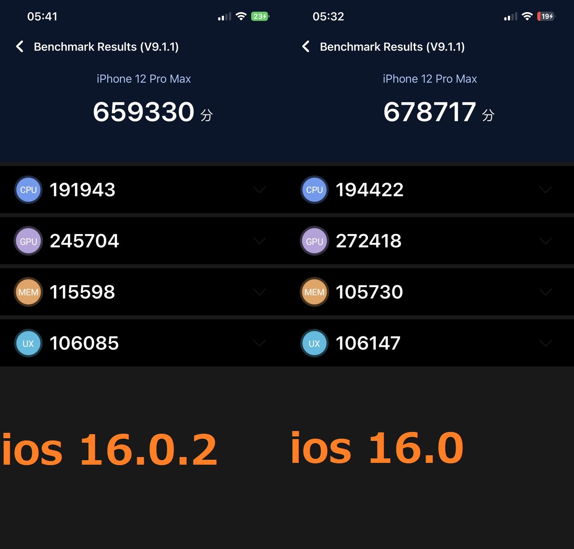Select the total score 659330
This screenshot has height=549, width=574.
click(x=143, y=112)
